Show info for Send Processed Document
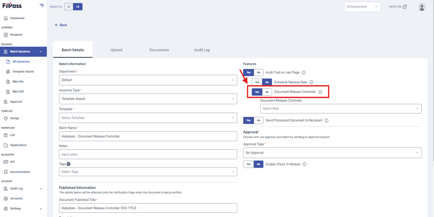Screen dimensions: 434x217 click(x=326, y=120)
